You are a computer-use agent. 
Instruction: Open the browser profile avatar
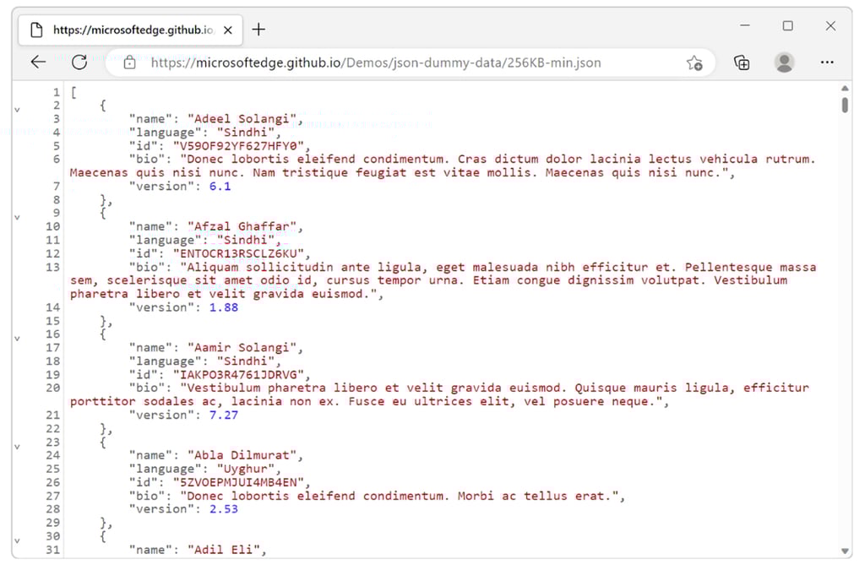pos(784,62)
